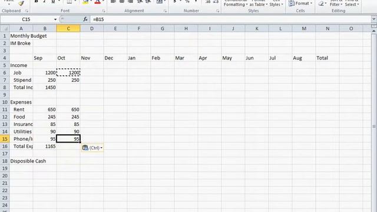Open the Find & Select dropdown
Screen dimensions: 377x212
(352, 3)
